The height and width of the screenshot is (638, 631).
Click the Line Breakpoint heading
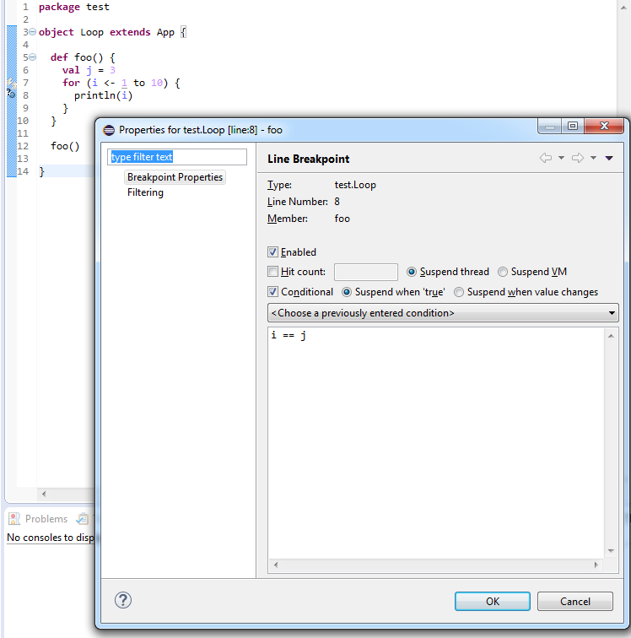(309, 159)
